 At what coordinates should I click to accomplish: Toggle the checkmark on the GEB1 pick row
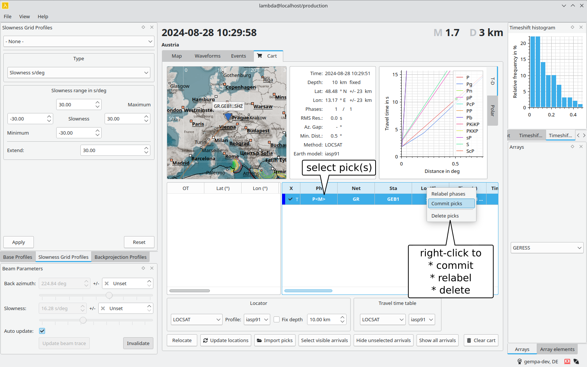[x=290, y=199]
